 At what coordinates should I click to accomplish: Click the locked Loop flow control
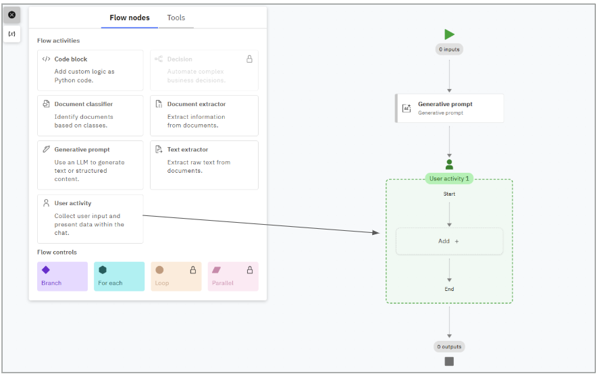point(176,277)
